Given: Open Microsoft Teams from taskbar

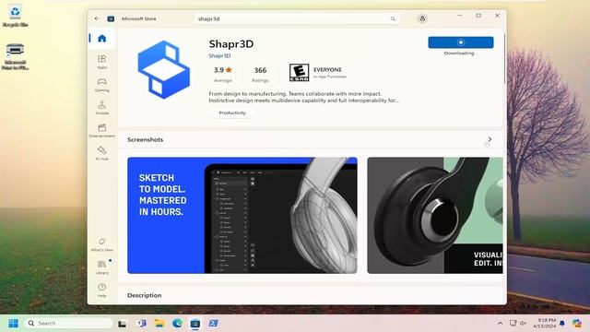Looking at the screenshot, I should tap(141, 324).
